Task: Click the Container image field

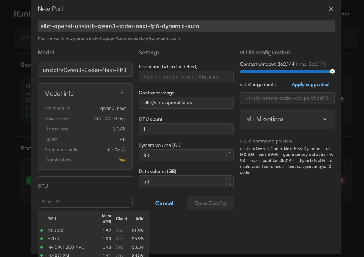Action: (186, 103)
